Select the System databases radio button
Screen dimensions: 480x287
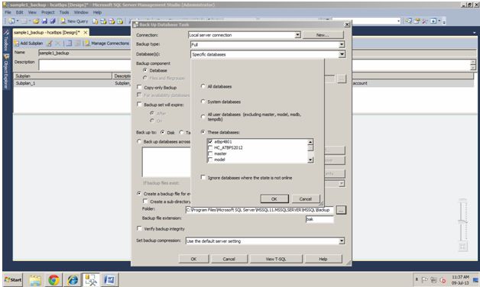[203, 102]
